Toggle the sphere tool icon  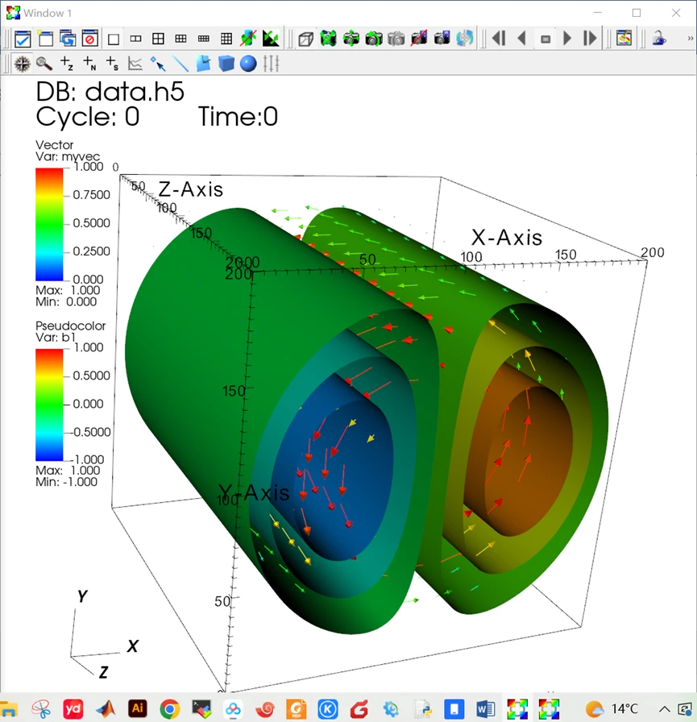(248, 64)
